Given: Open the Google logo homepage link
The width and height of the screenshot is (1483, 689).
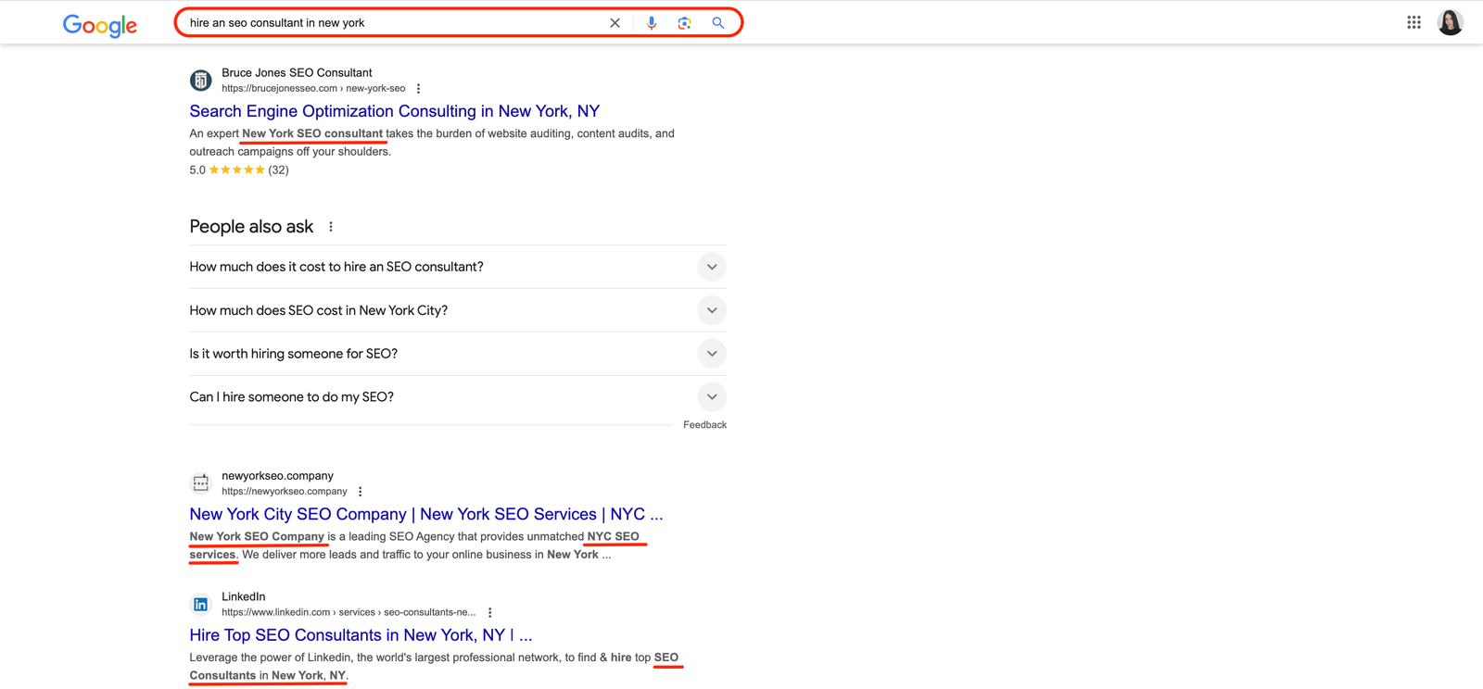Looking at the screenshot, I should coord(100,25).
